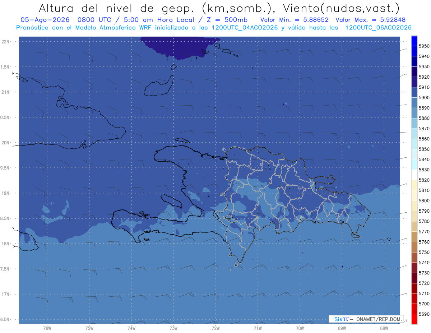Click legend value "5930"

point(424,66)
